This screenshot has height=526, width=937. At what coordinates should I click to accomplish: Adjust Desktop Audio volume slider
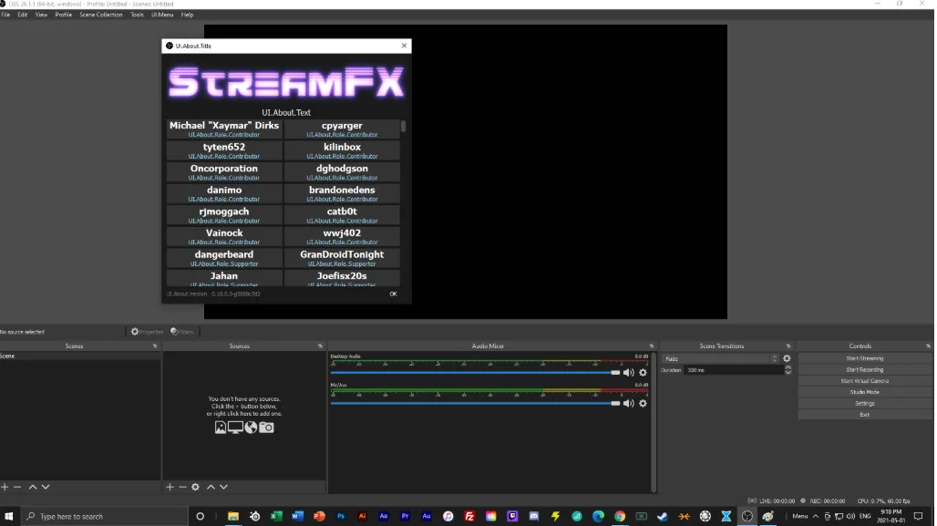pyautogui.click(x=475, y=372)
